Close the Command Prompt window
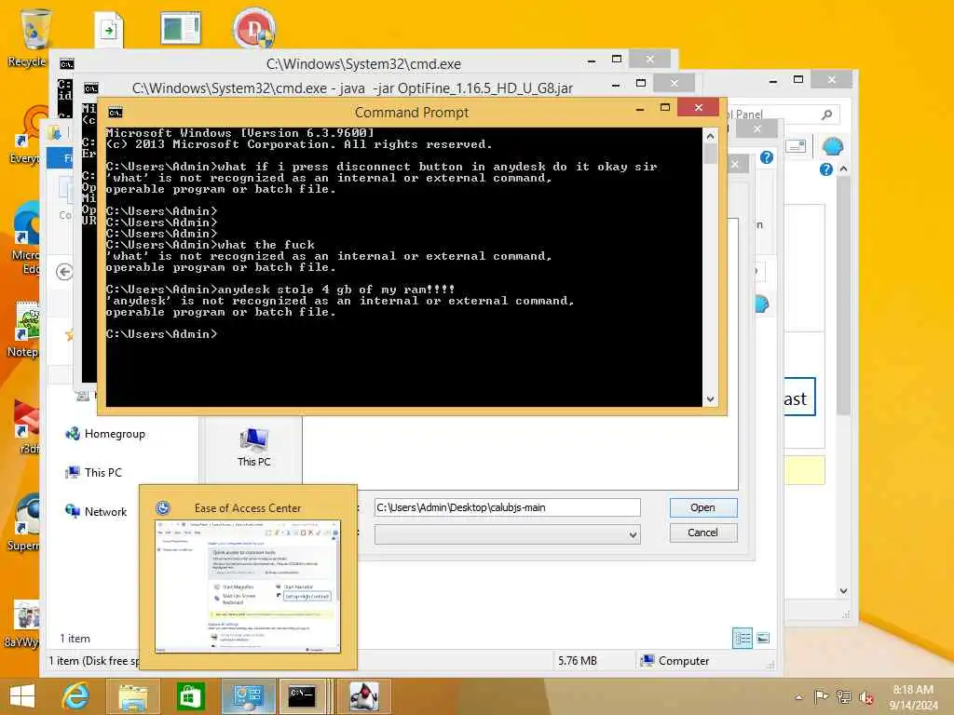Image resolution: width=954 pixels, height=715 pixels. point(698,108)
